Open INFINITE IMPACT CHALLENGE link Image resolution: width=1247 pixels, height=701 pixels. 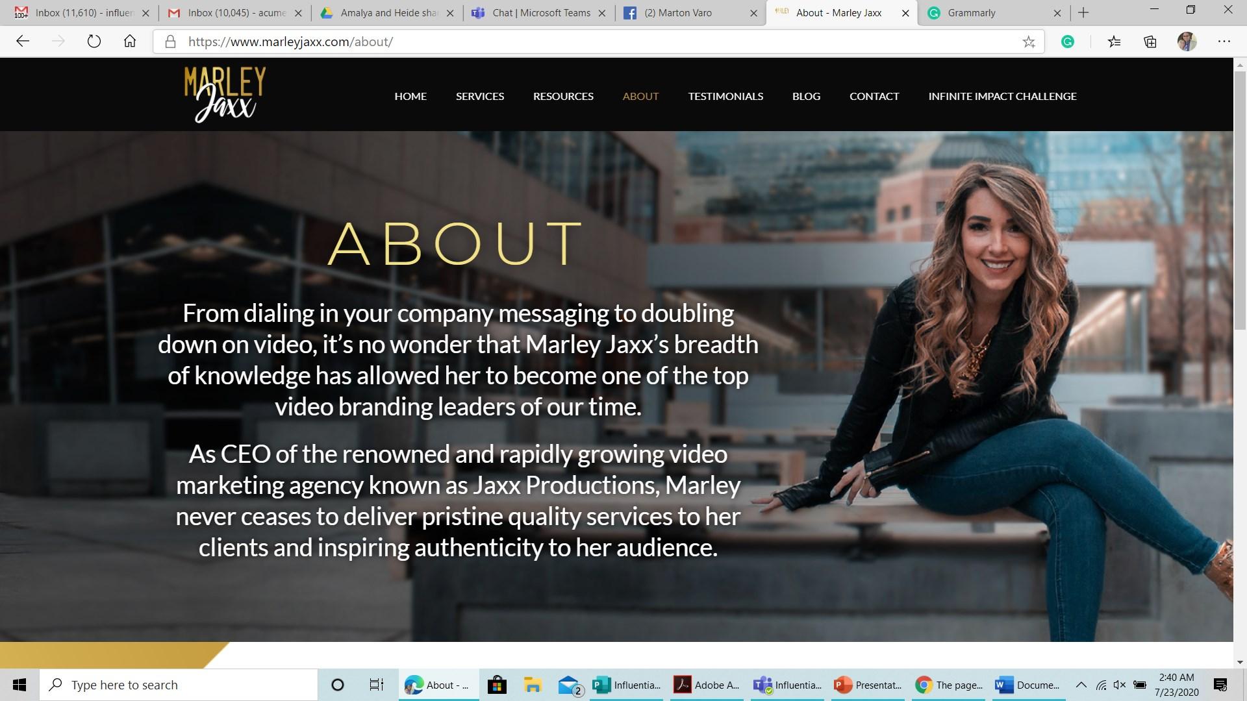tap(1002, 96)
